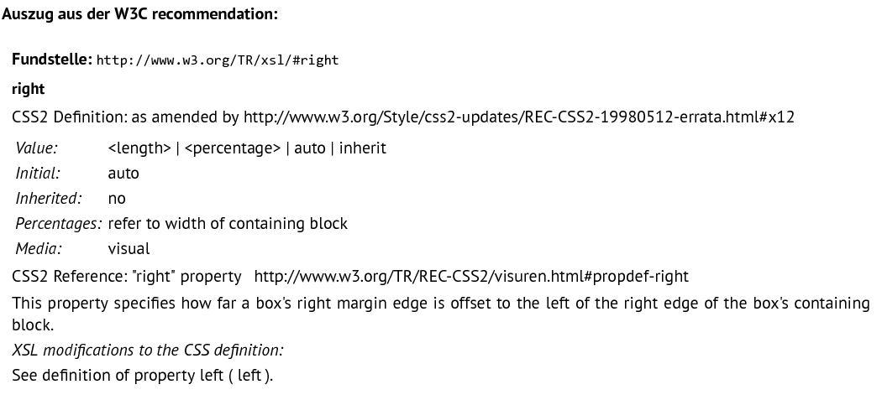Click the '<percentage>' value text
The image size is (882, 400).
pos(233,148)
